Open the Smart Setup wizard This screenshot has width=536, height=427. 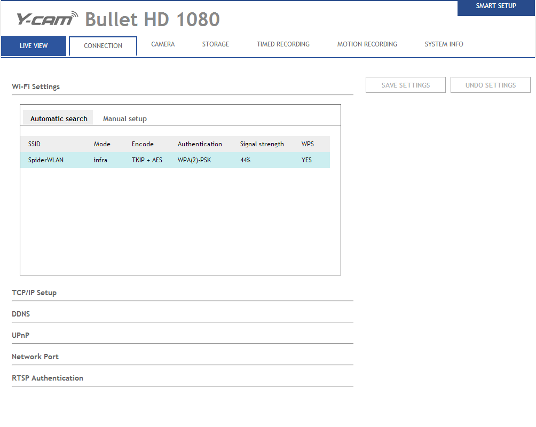click(496, 6)
